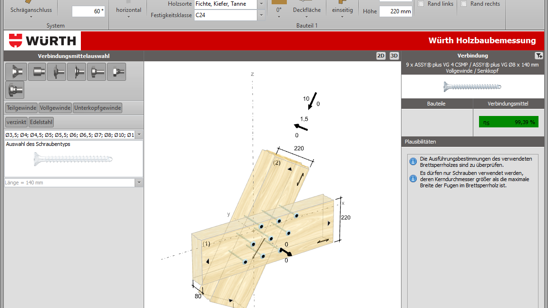The width and height of the screenshot is (548, 308).
Task: Click the Holzsorte Fichte, Kiefer, Tanne field
Action: 225,4
